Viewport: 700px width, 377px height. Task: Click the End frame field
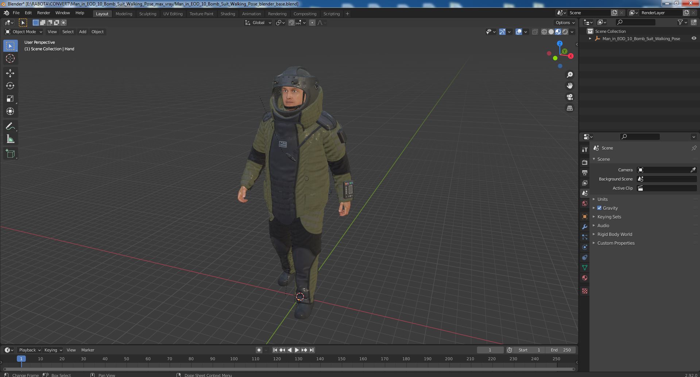click(561, 350)
